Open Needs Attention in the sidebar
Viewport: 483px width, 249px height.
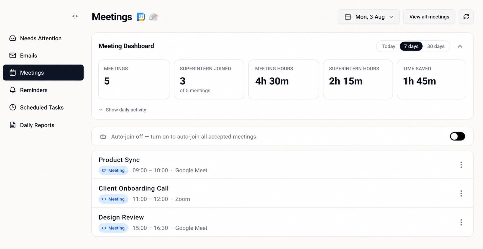click(43, 38)
